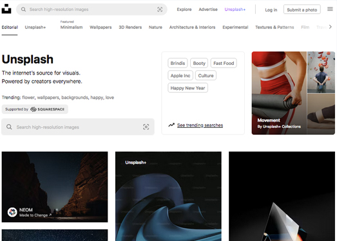Click trending term wallpapers

tap(48, 97)
